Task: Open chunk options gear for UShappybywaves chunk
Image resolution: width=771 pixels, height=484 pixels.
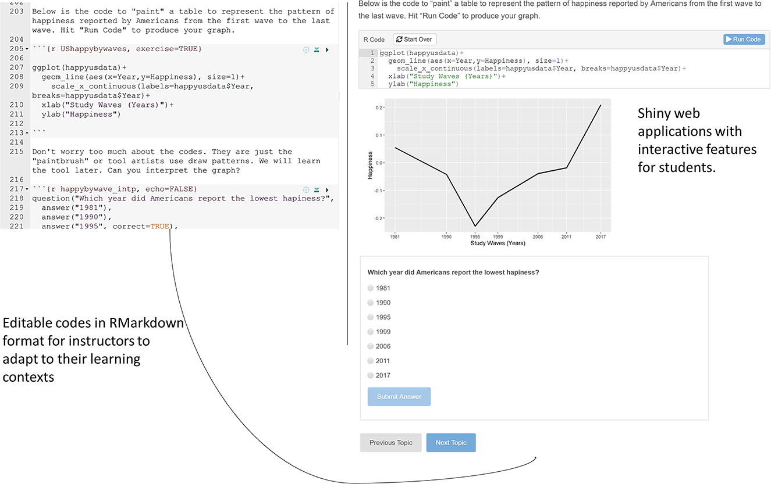Action: coord(306,50)
